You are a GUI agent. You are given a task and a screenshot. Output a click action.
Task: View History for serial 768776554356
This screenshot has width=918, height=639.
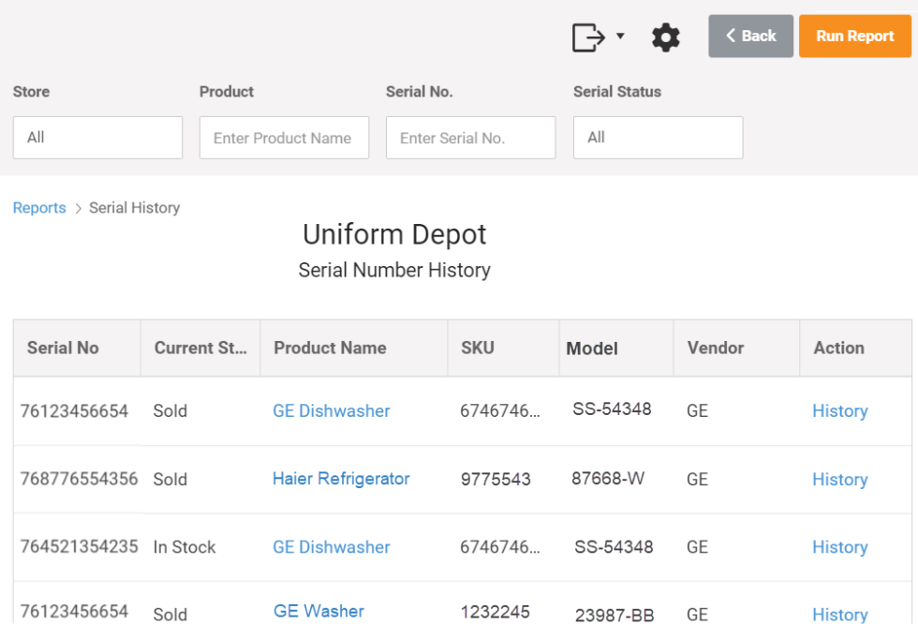click(x=839, y=479)
